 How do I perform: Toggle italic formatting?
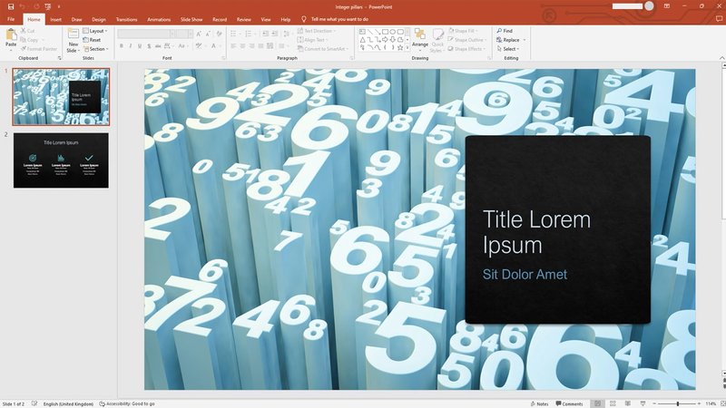131,46
